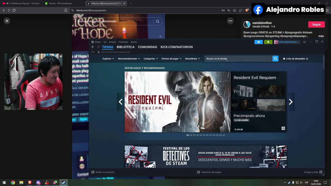Switch to 'Tu Misterioso Alguien - YouTube' browser tab
331x186 pixels.
coord(21,3)
